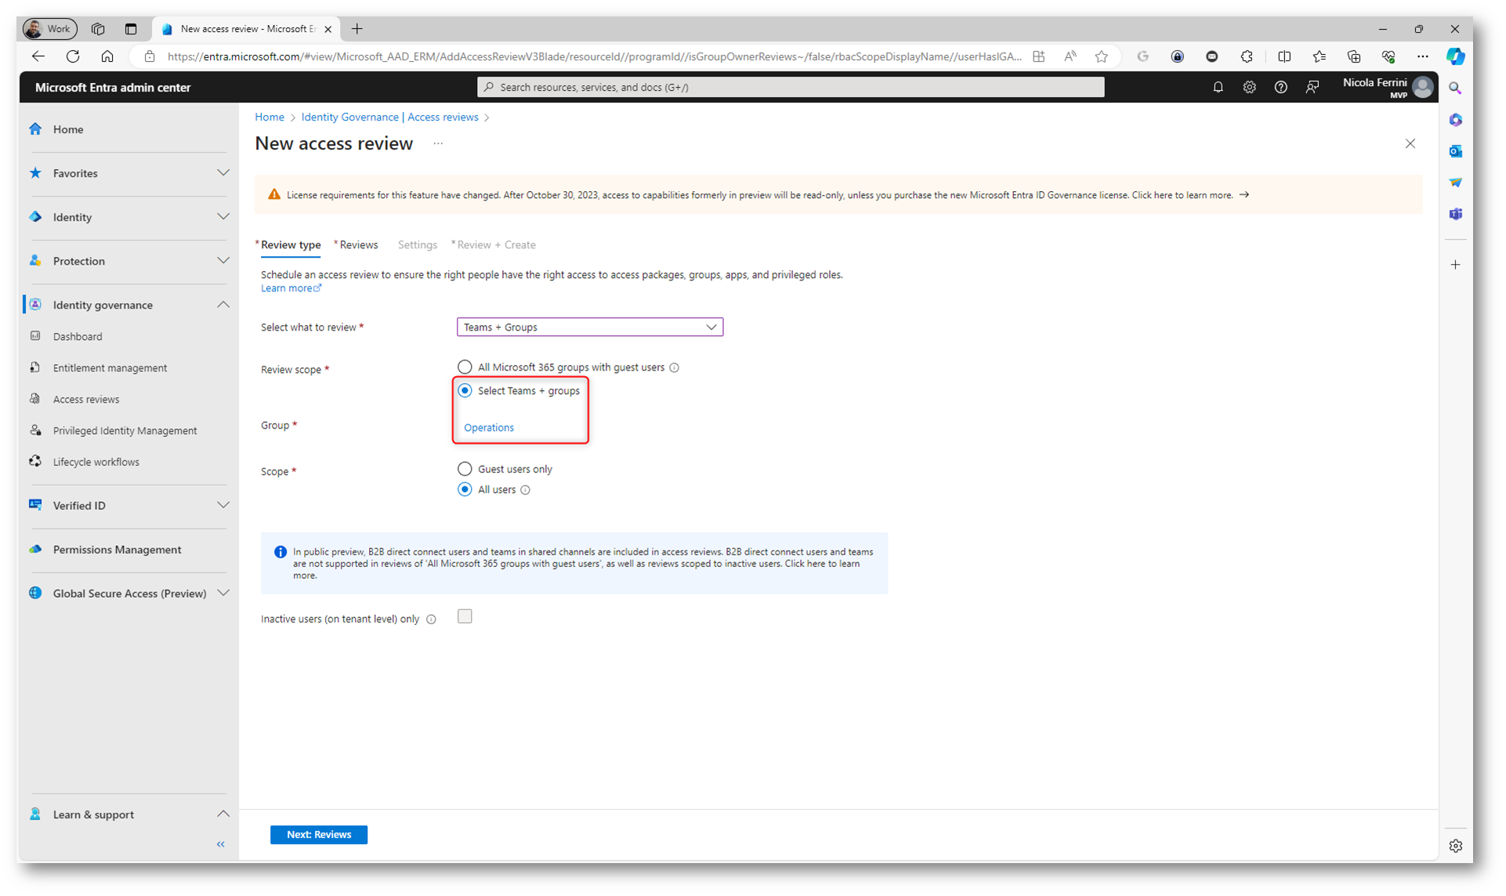Screen dimensions: 1506x896
Task: Open Tab actions menu icon
Action: pyautogui.click(x=131, y=29)
